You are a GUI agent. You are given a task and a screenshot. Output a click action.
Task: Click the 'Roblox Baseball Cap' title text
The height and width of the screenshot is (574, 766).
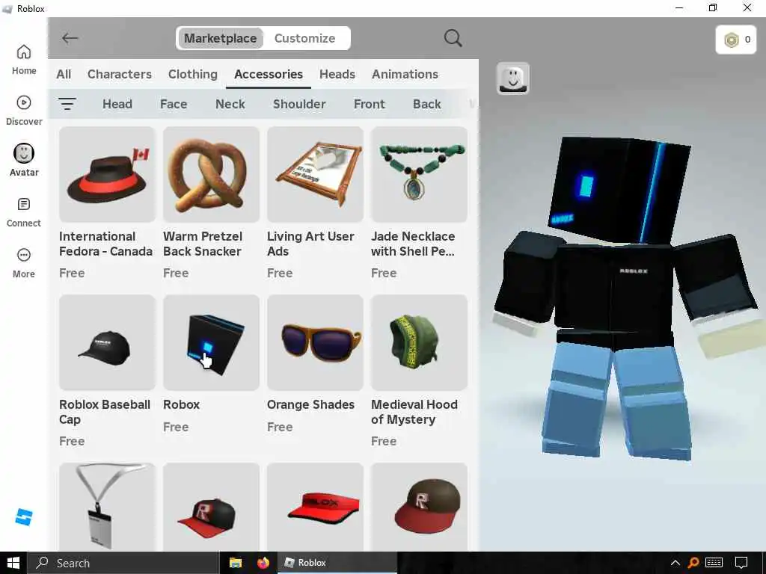[x=105, y=412]
